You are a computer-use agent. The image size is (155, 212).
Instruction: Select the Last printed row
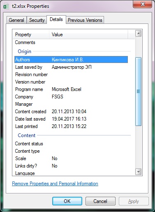[71, 126]
